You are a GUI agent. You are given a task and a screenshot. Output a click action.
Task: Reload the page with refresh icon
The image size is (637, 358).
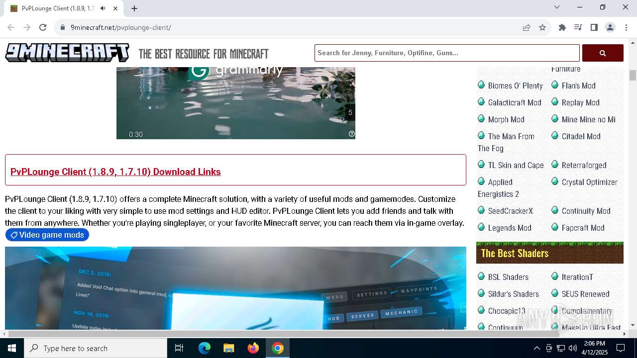click(x=43, y=27)
